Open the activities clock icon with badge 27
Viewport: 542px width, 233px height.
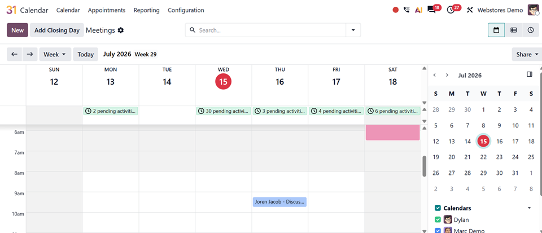click(451, 10)
